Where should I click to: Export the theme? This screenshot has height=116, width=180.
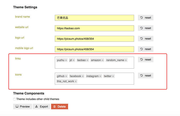pyautogui.click(x=41, y=106)
